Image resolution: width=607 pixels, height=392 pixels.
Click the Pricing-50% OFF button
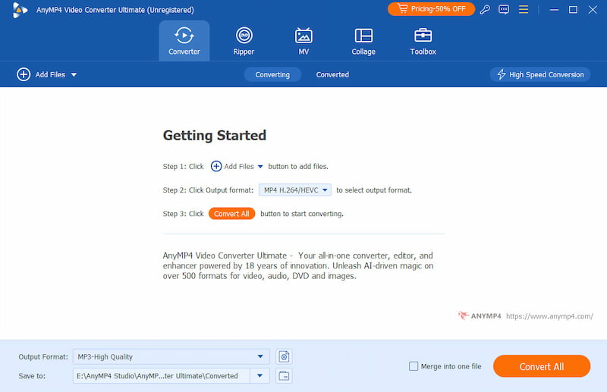coord(430,9)
